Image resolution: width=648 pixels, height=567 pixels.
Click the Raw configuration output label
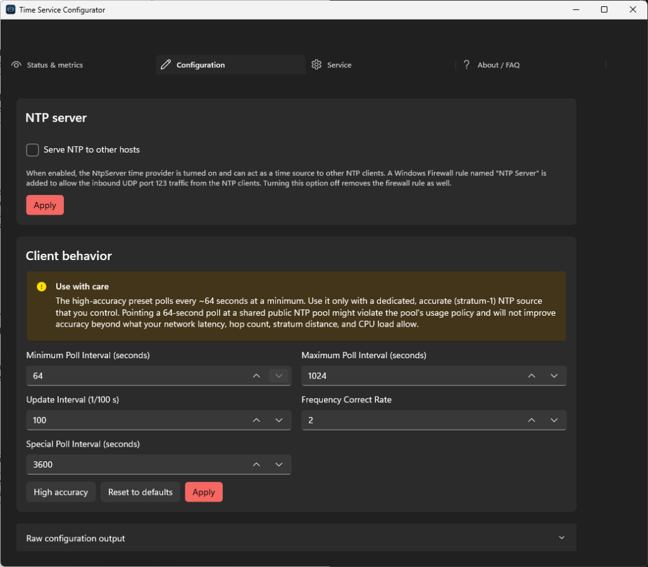point(76,538)
